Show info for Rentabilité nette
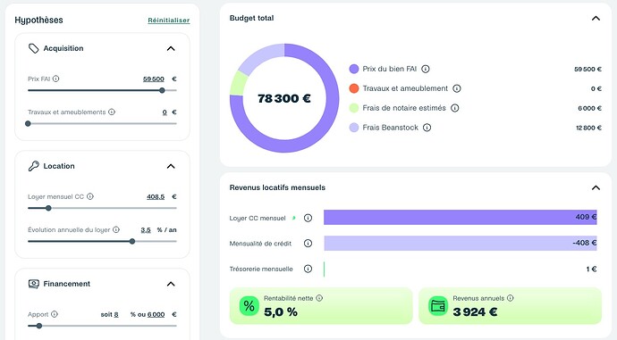Viewport: 617px width, 340px height. point(319,298)
